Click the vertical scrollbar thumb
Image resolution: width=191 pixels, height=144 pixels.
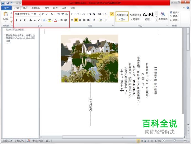click(x=188, y=40)
